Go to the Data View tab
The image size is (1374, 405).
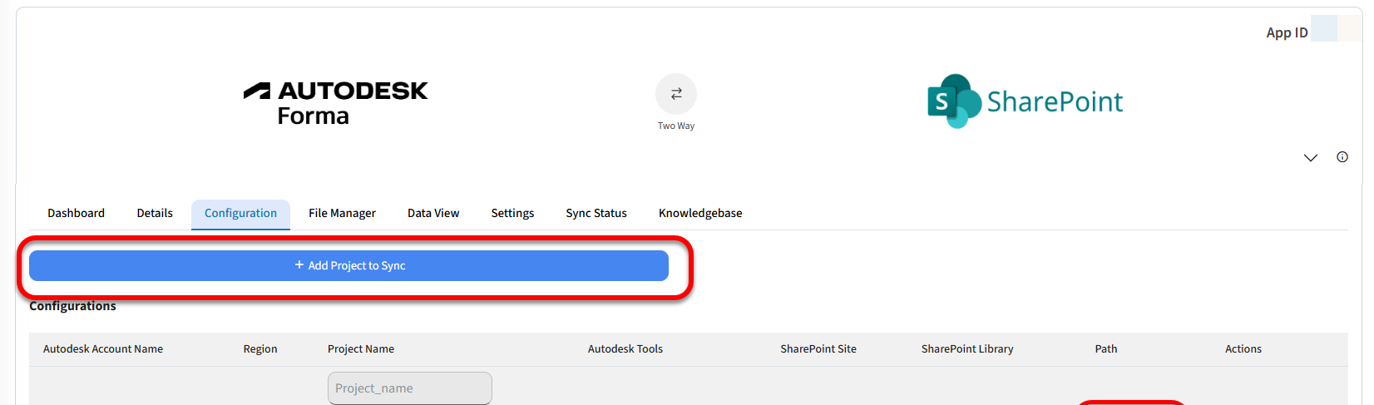pyautogui.click(x=433, y=214)
